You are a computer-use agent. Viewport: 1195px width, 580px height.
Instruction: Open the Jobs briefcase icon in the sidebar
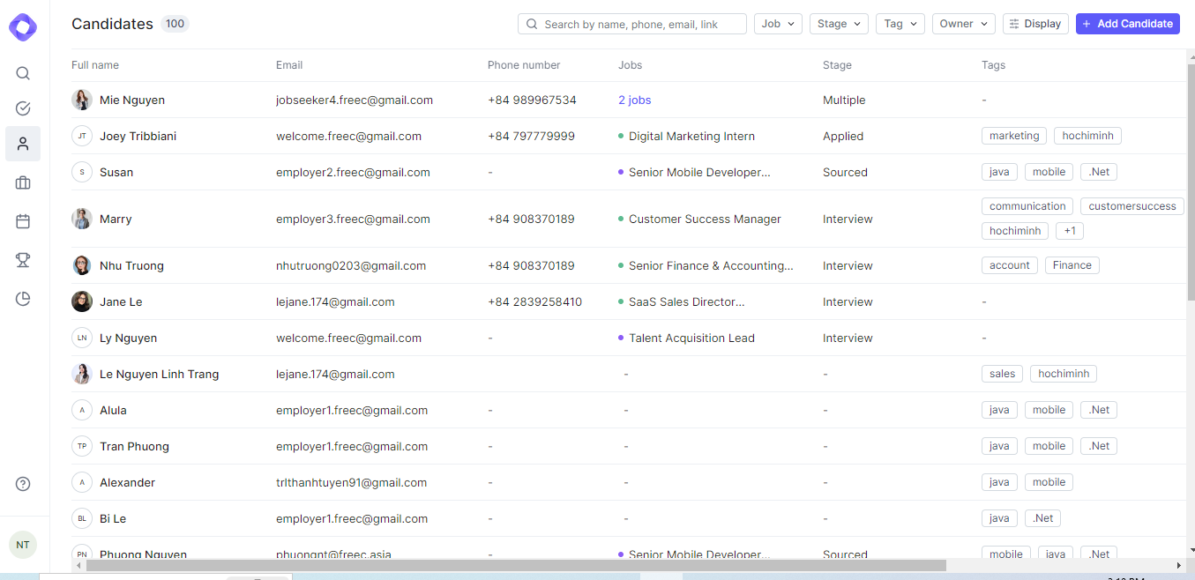coord(23,183)
